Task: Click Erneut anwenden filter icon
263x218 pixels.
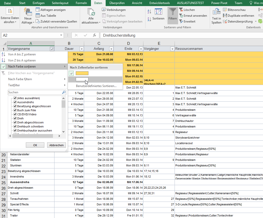Action: tap(181, 16)
